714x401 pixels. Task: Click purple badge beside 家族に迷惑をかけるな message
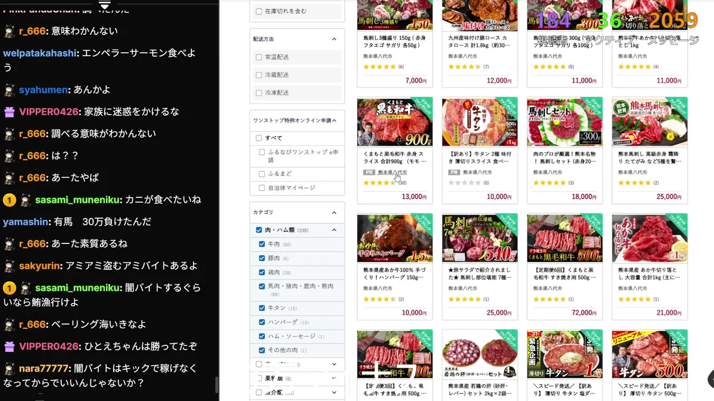(x=9, y=112)
